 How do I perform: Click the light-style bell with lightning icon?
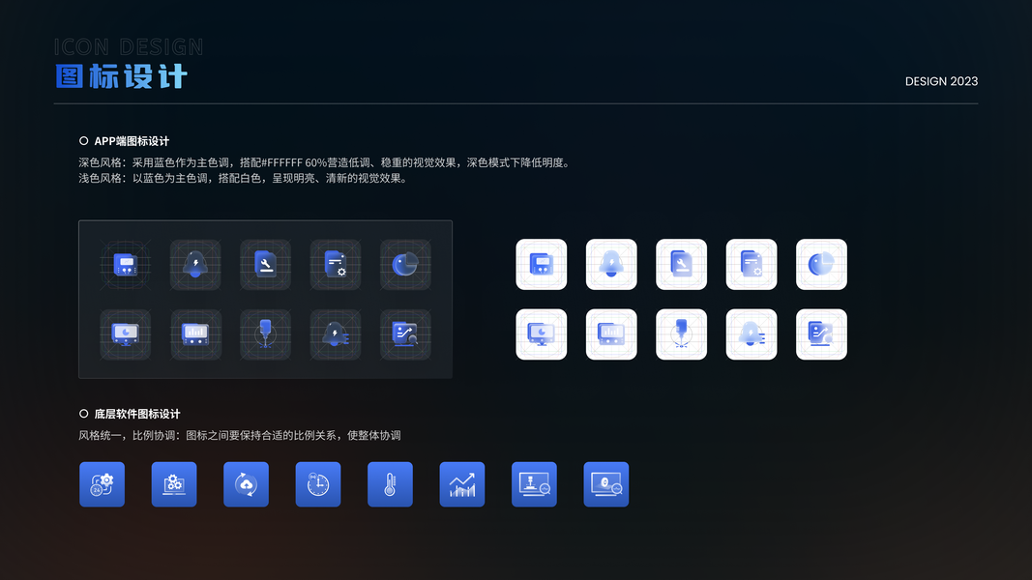[x=611, y=264]
